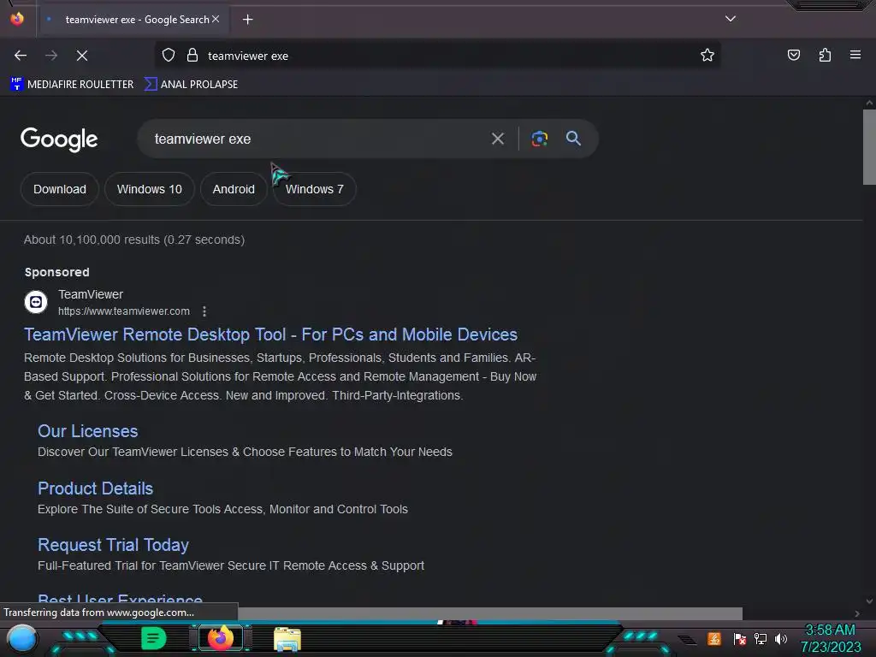
Task: Click the horizontal scrollbar thumb
Action: (490, 613)
